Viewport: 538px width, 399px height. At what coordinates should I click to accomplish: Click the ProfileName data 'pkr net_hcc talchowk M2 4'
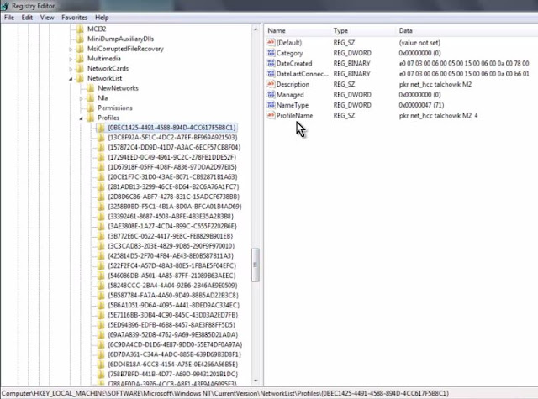(438, 116)
